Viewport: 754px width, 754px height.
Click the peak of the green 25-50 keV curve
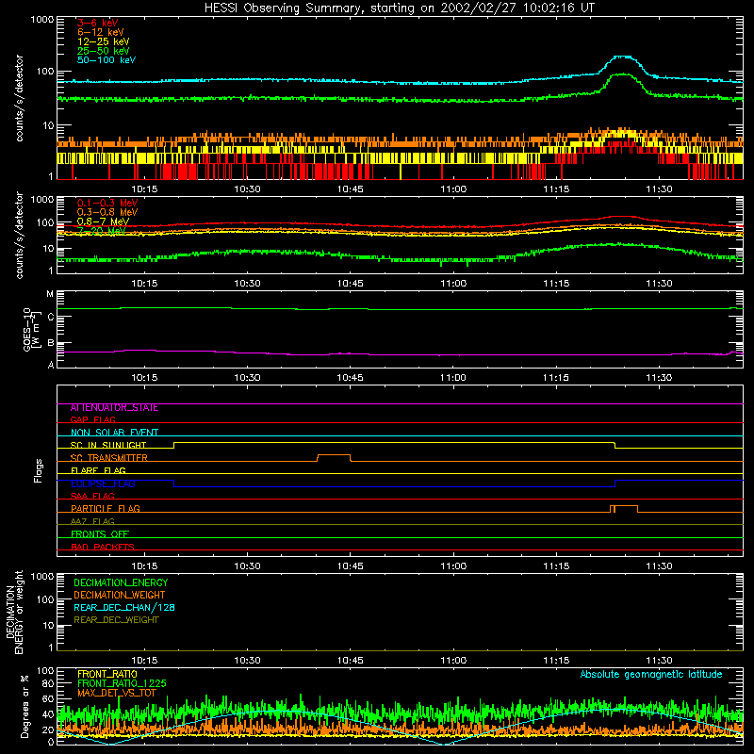[622, 74]
